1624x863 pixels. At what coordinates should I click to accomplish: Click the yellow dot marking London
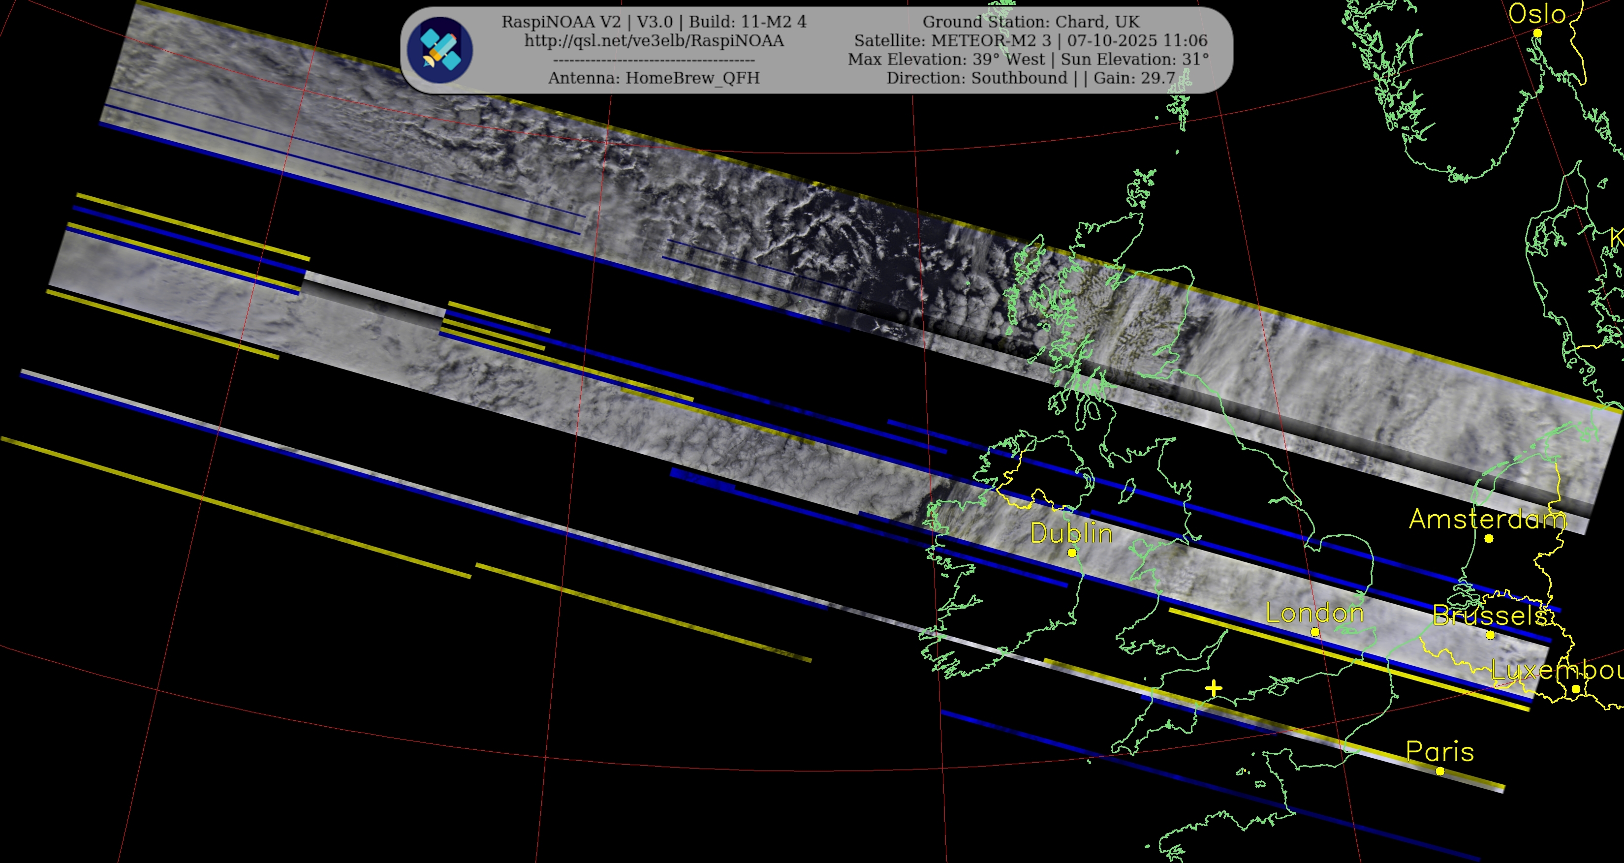pos(1315,632)
